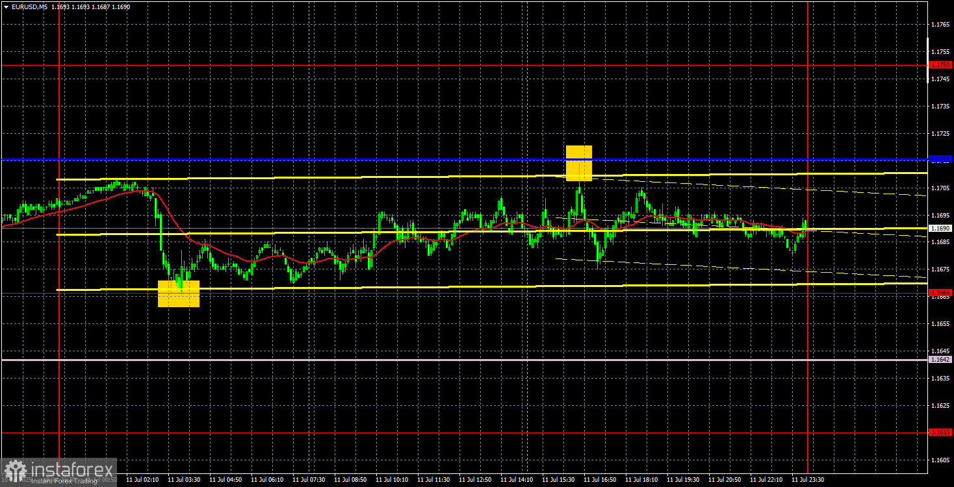This screenshot has height=487, width=954.
Task: Select the lower yellow signal square marker
Action: tap(179, 293)
